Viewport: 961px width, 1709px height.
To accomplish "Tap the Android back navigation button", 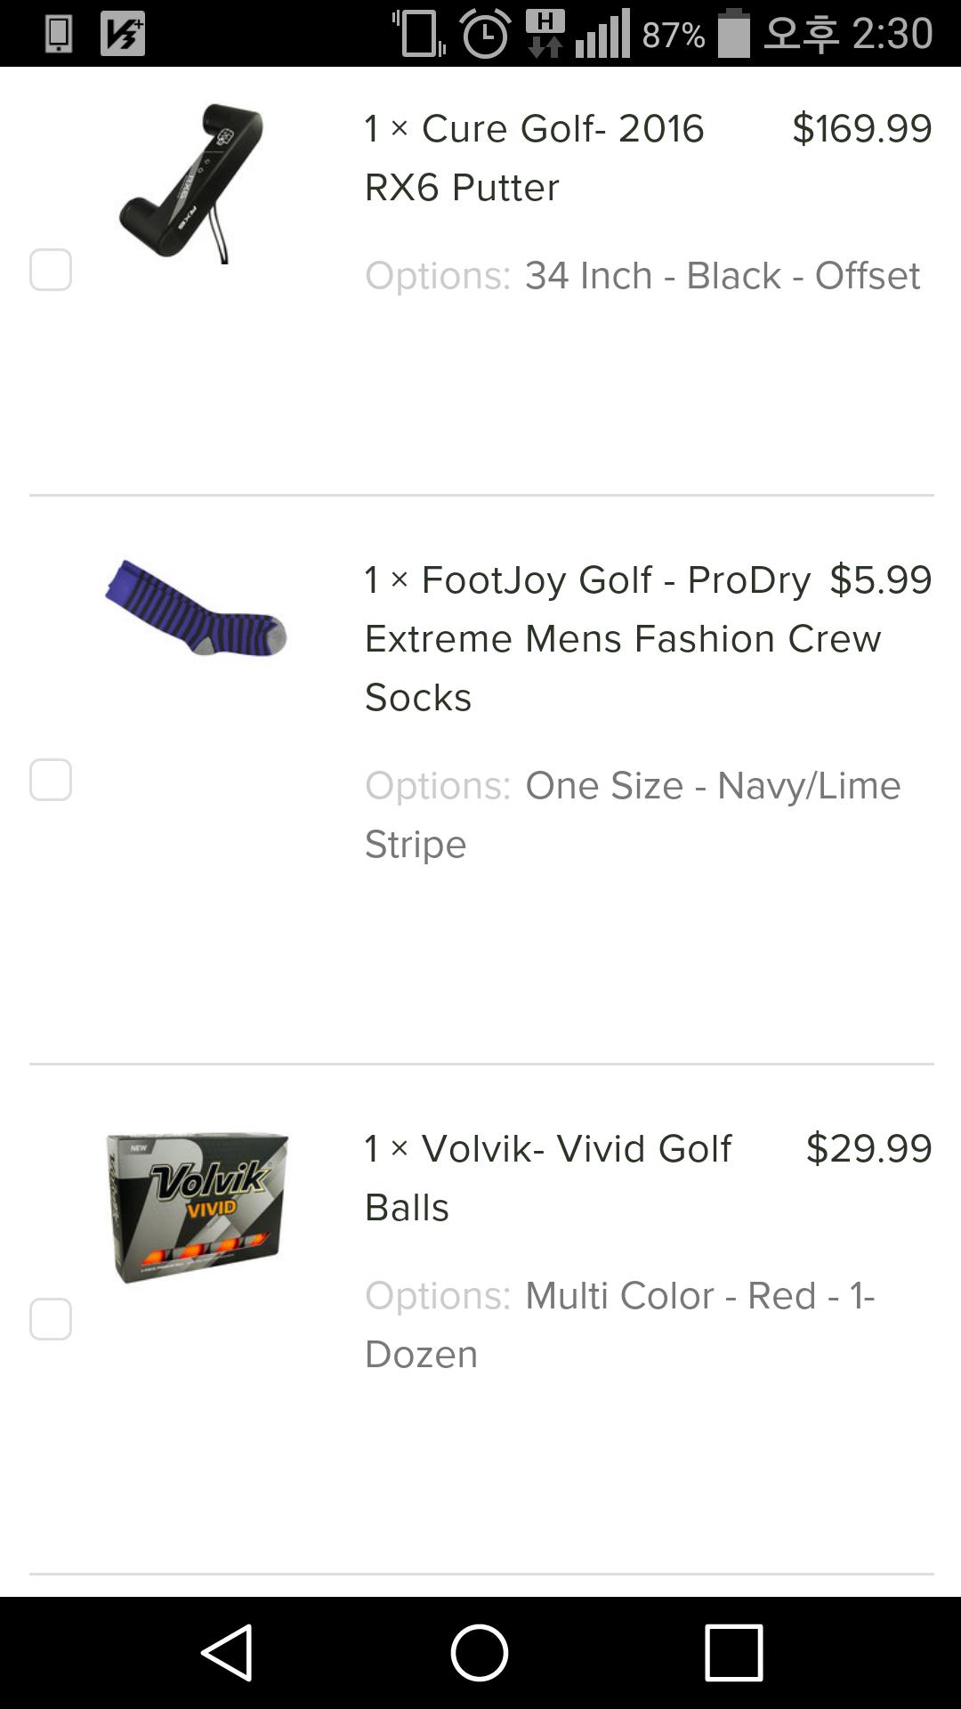I will (x=228, y=1653).
